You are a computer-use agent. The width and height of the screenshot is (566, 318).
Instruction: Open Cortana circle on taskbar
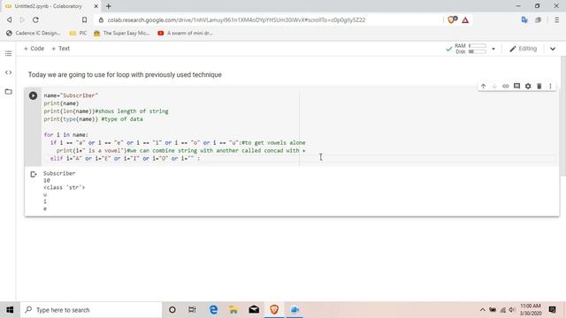tap(172, 310)
